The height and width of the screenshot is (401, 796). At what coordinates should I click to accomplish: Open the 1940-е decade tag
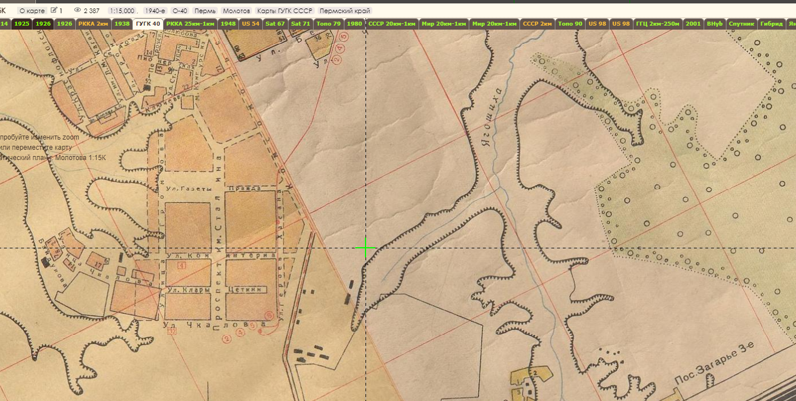[155, 11]
